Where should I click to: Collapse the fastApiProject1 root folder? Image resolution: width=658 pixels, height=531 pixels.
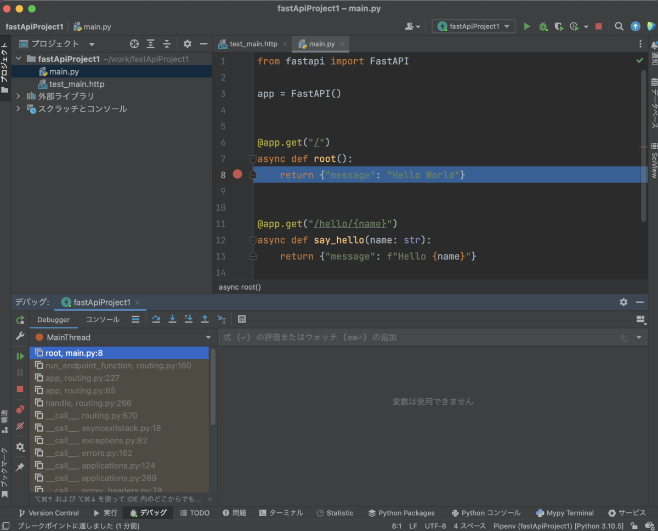pos(18,59)
